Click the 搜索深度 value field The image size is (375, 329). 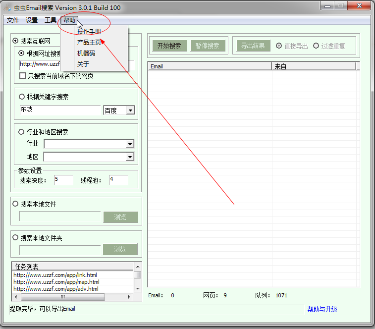point(63,180)
